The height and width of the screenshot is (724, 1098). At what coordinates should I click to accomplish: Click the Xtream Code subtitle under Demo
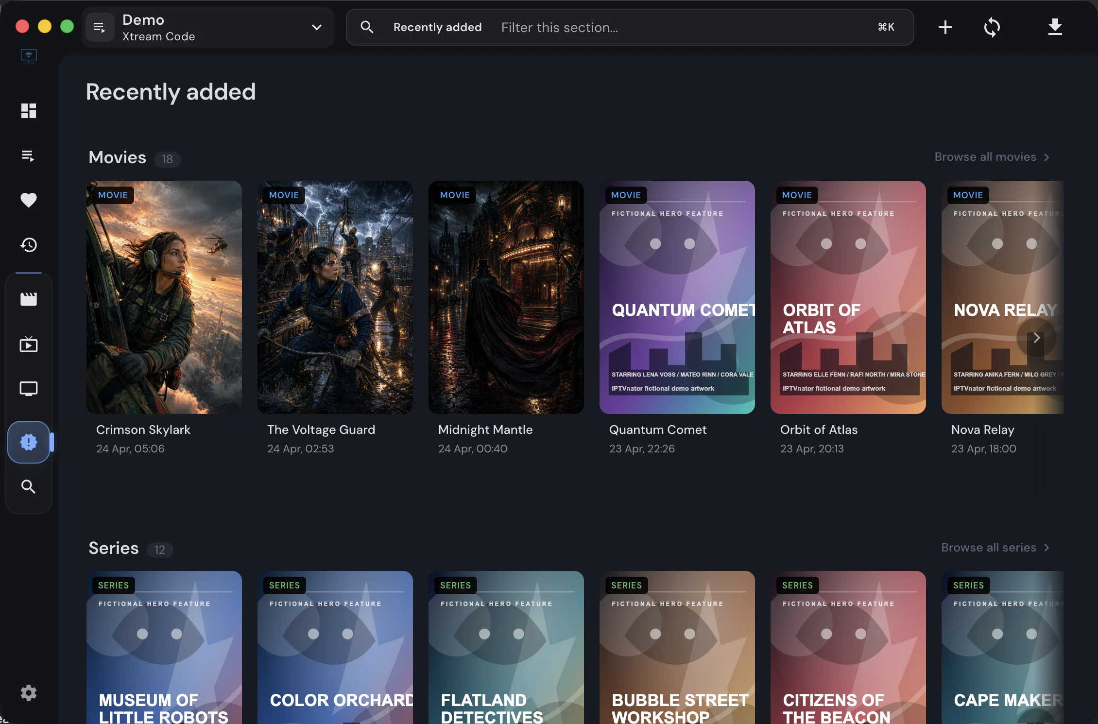158,36
